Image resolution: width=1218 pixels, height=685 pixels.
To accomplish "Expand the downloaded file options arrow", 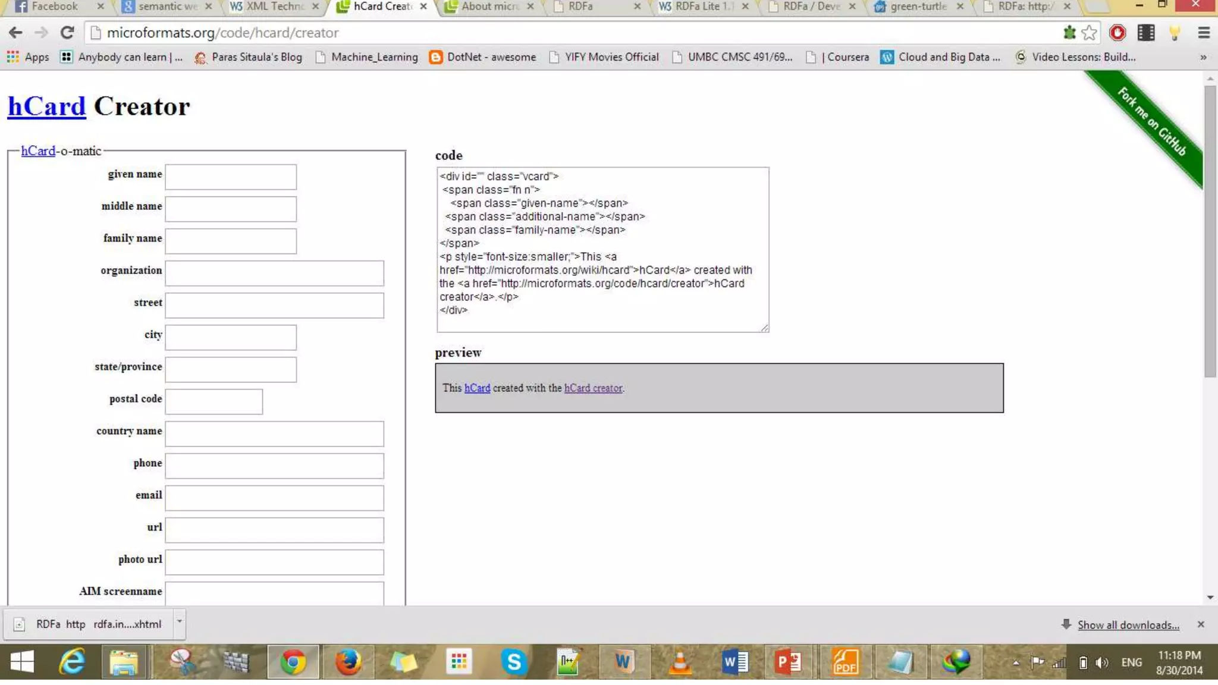I will point(179,622).
